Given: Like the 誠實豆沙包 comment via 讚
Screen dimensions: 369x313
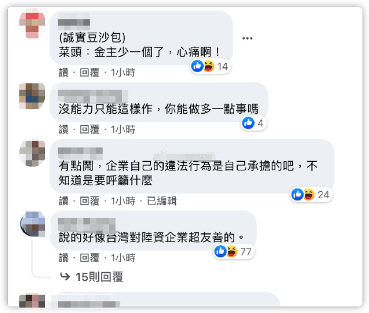Looking at the screenshot, I should pyautogui.click(x=64, y=72).
